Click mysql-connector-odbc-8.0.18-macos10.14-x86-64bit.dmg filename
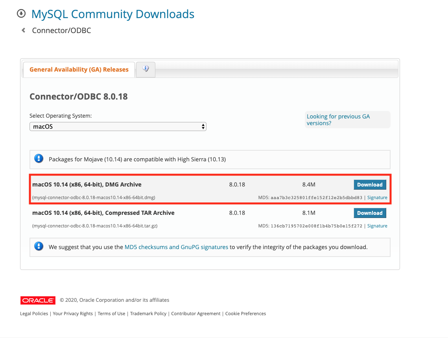This screenshot has height=338, width=448. (x=94, y=198)
